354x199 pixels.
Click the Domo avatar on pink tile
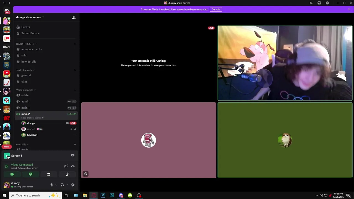click(149, 140)
